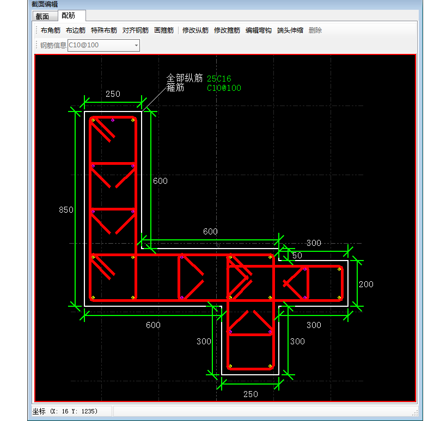Viewport: 434px width, 421px height.
Task: Click the 200 height dimension on right
Action: tap(366, 284)
